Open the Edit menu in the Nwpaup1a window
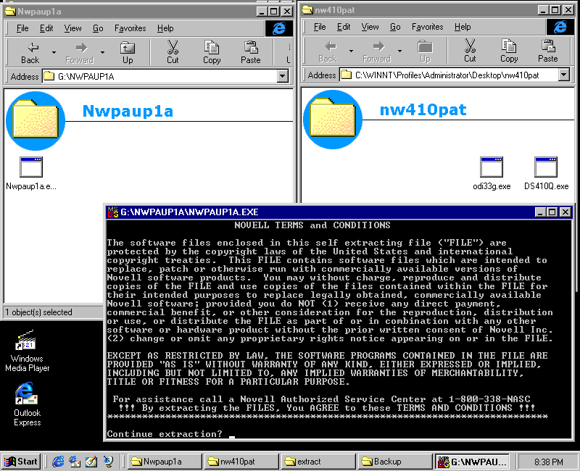This screenshot has width=580, height=471. [x=46, y=28]
